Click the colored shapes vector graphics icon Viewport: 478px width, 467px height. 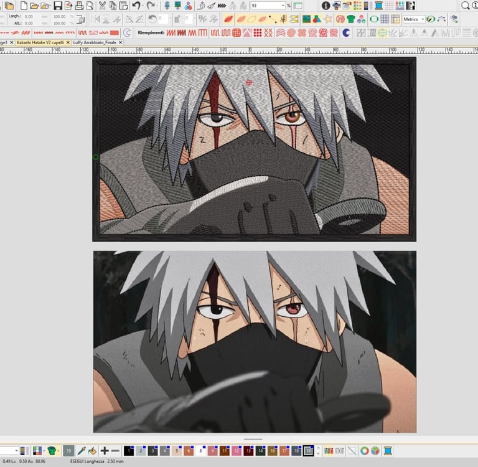(317, 19)
